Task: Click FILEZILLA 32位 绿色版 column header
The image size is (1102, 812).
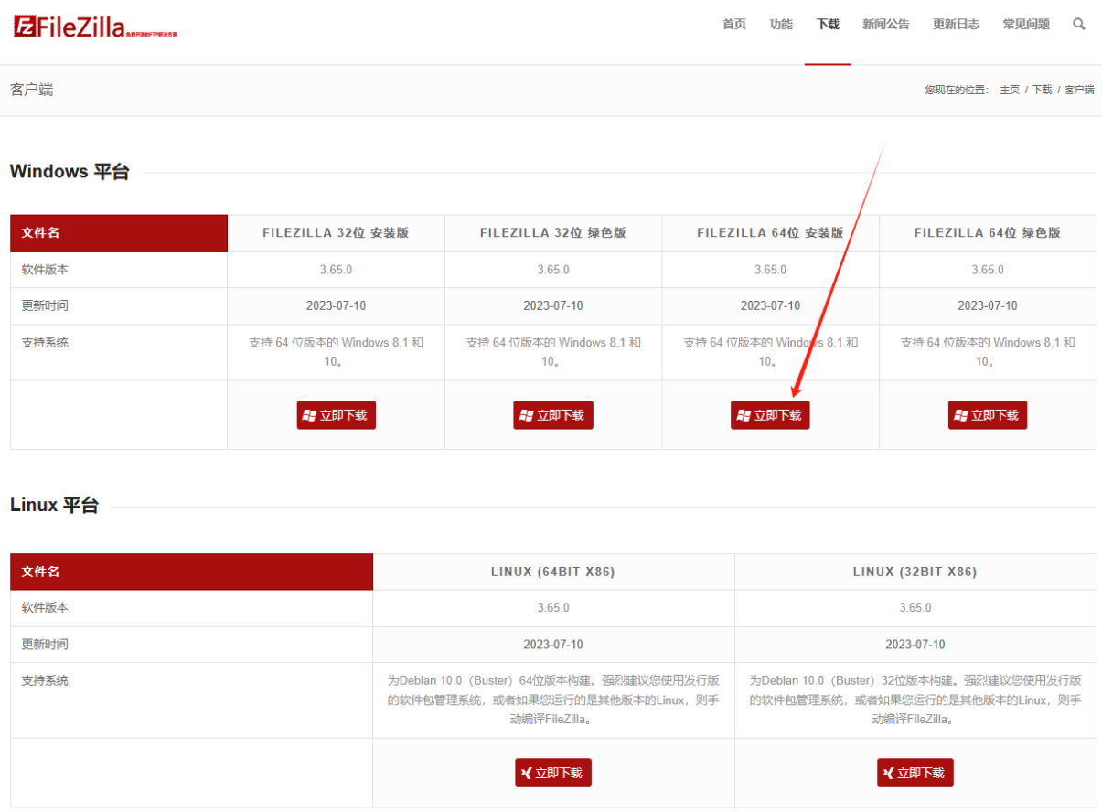Action: (553, 233)
